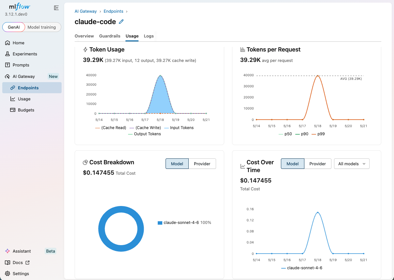Click the AVG (39.29K) label

pyautogui.click(x=351, y=79)
